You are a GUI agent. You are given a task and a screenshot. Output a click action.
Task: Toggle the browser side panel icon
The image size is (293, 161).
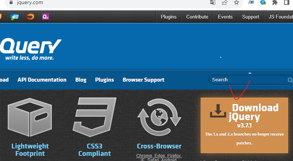(x=286, y=2)
